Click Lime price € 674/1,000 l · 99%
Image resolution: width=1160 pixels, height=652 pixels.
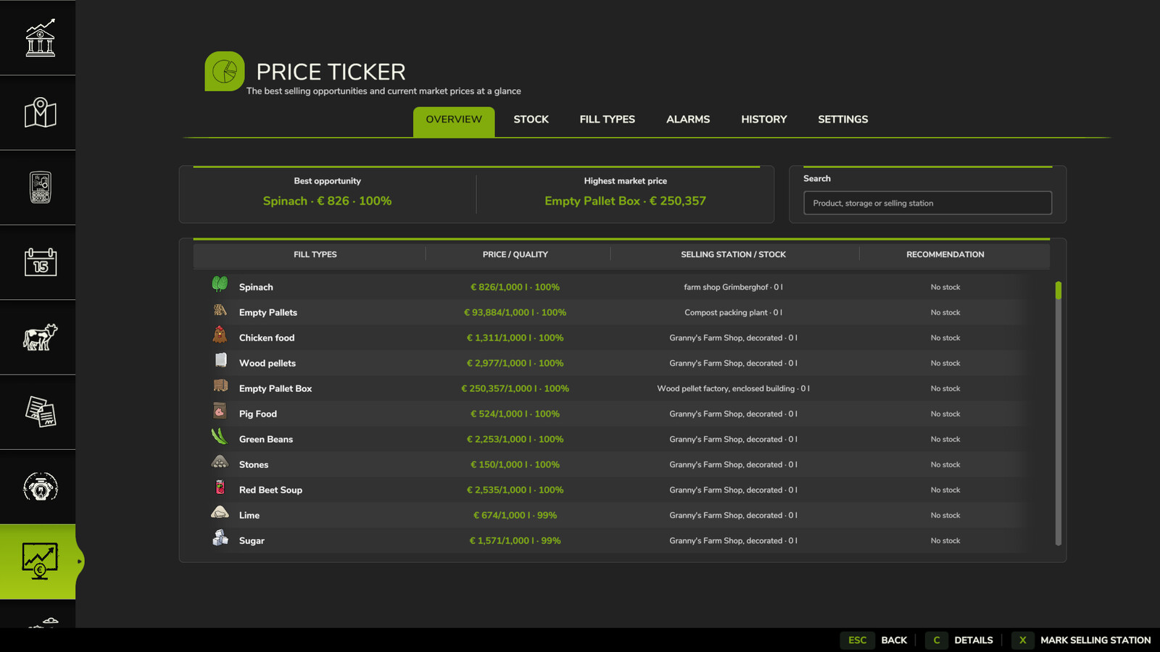tap(515, 515)
